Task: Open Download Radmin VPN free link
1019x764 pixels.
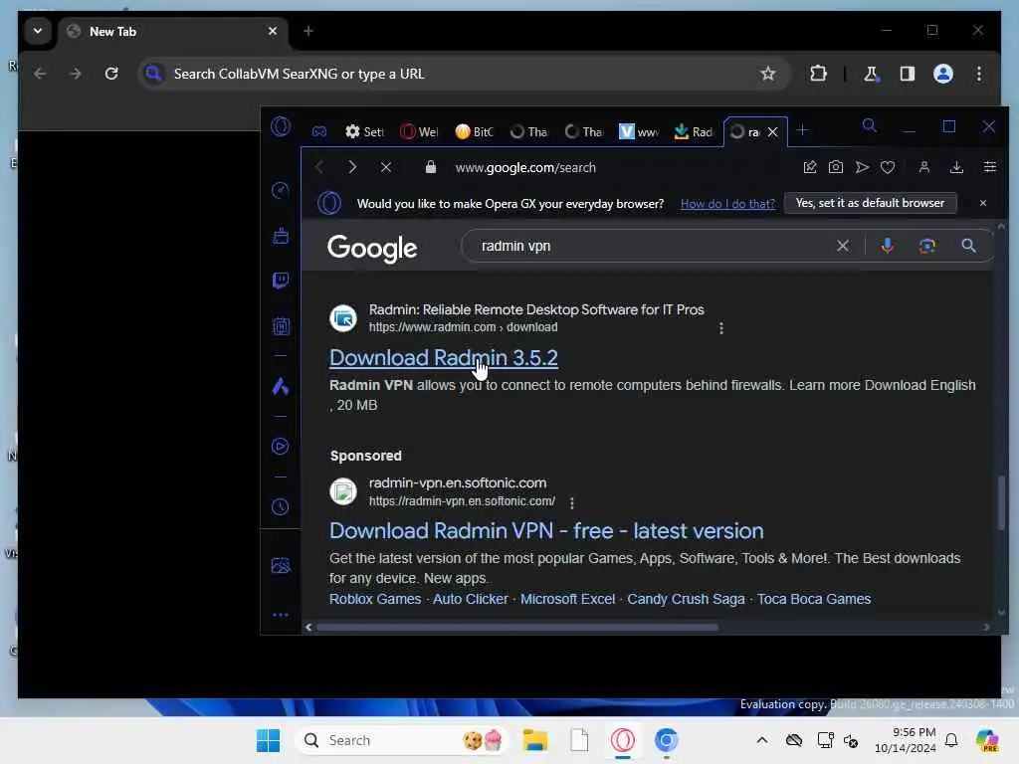Action: pyautogui.click(x=546, y=531)
